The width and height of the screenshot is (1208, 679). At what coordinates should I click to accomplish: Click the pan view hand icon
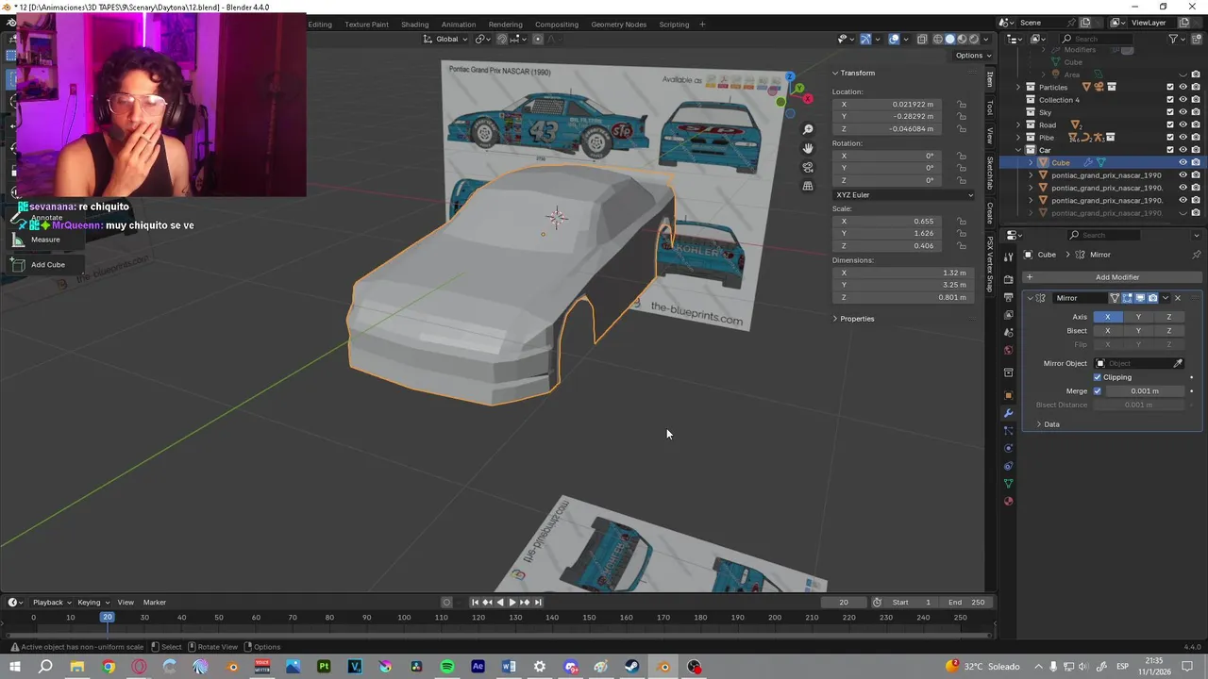pyautogui.click(x=808, y=148)
